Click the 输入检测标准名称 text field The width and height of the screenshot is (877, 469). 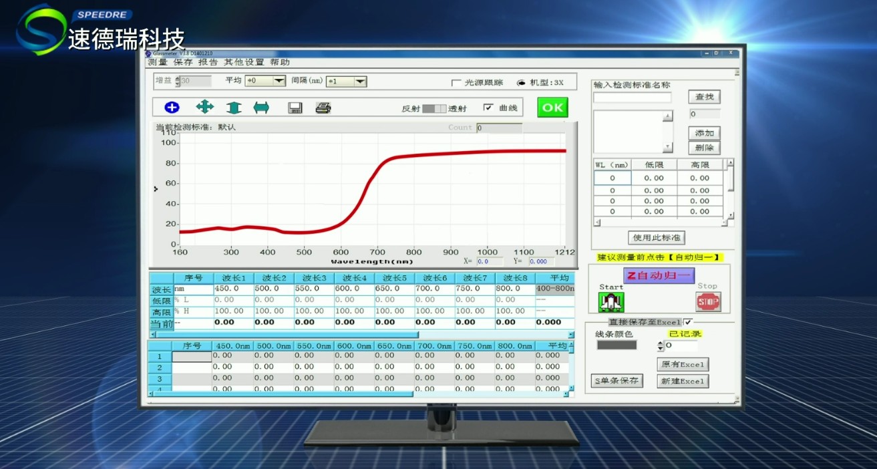coord(633,98)
